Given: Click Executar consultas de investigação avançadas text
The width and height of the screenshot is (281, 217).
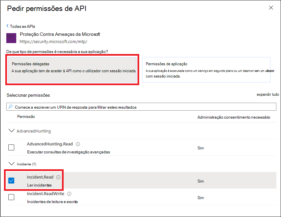Looking at the screenshot, I should click(x=69, y=152).
